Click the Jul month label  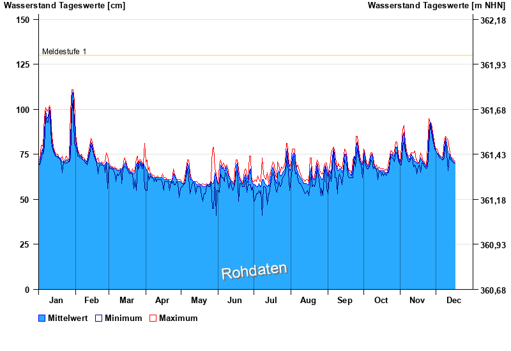(x=271, y=300)
